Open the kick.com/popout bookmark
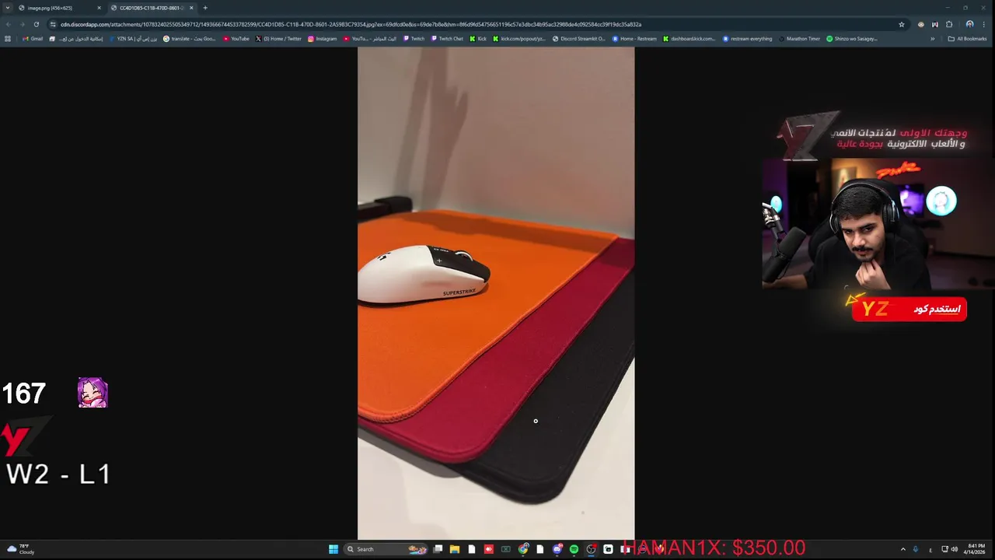This screenshot has width=995, height=560. [x=519, y=38]
